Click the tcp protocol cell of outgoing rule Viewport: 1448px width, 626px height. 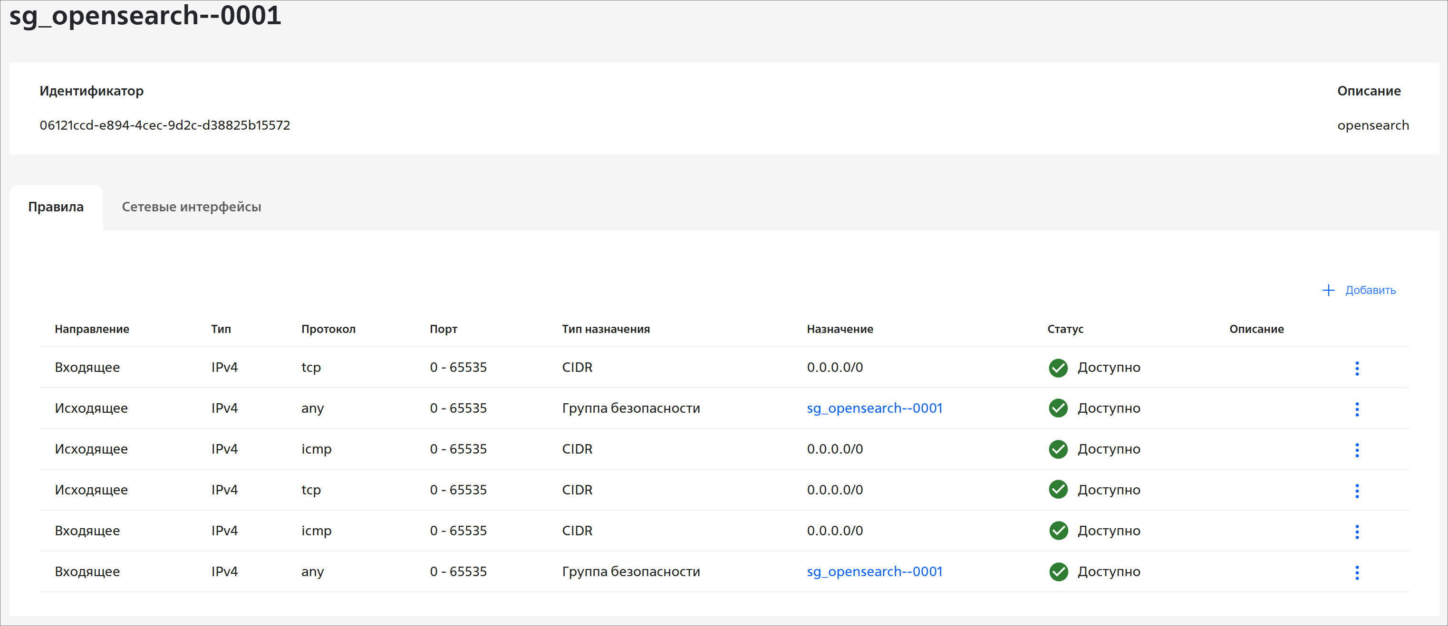click(311, 490)
